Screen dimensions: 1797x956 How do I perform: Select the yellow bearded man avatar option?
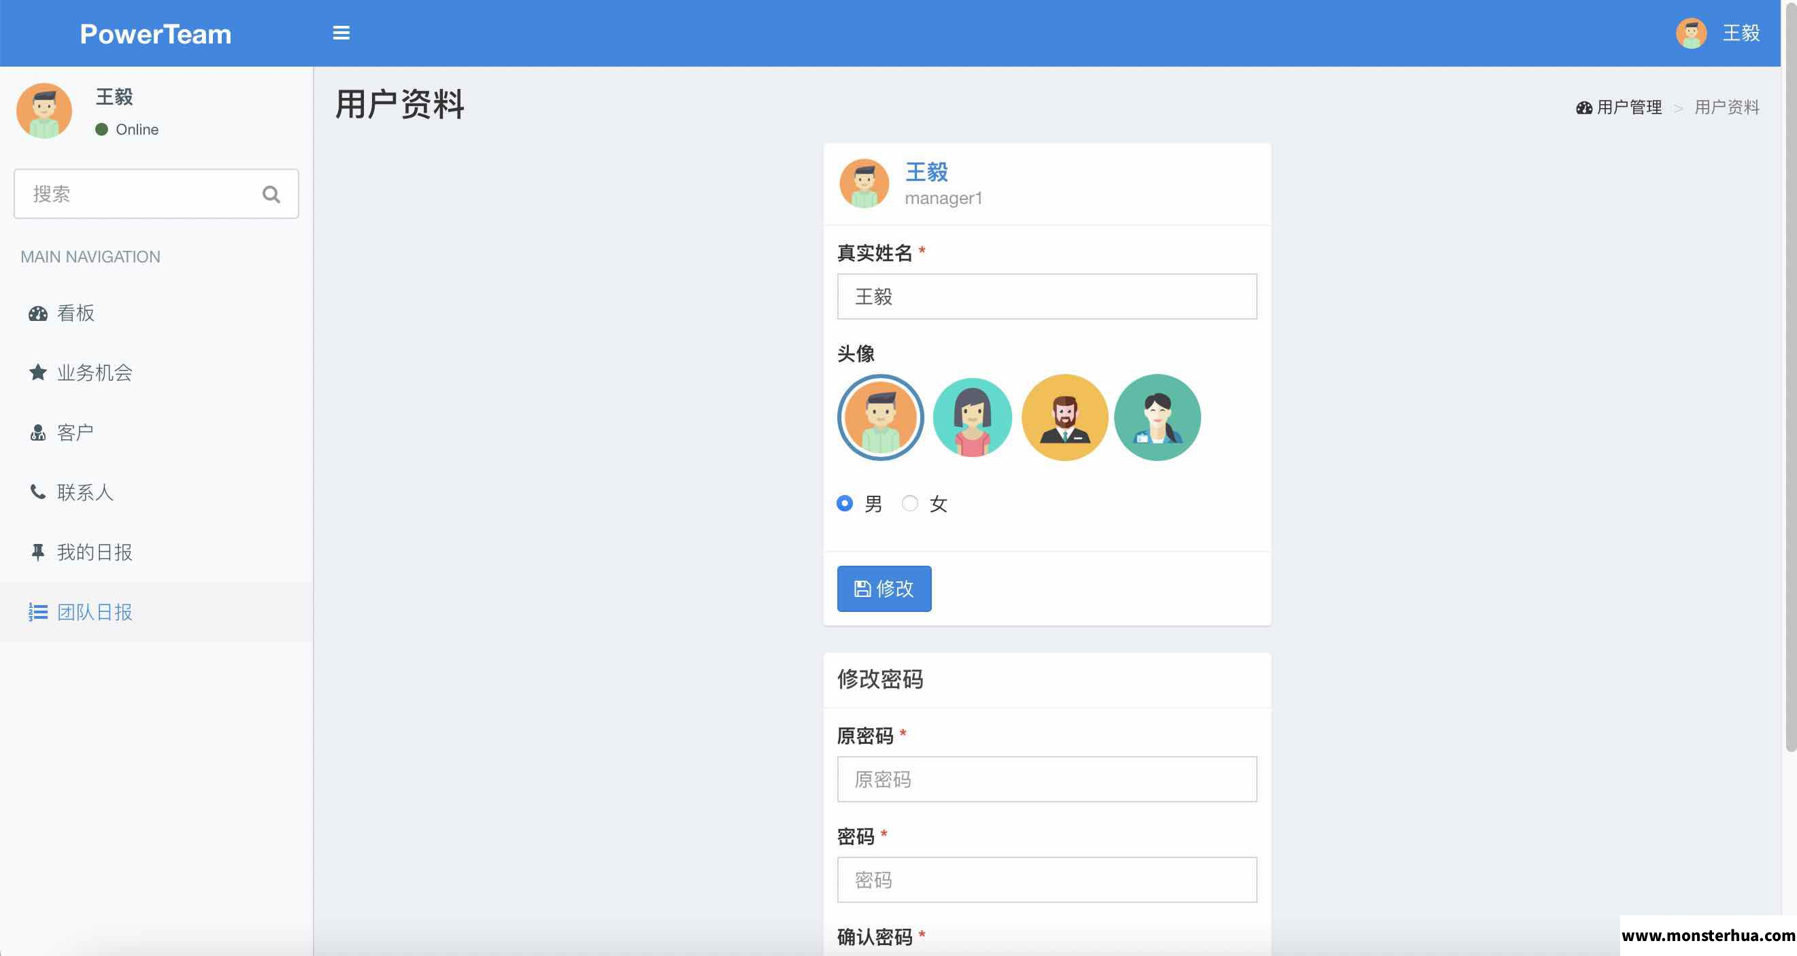click(1064, 417)
